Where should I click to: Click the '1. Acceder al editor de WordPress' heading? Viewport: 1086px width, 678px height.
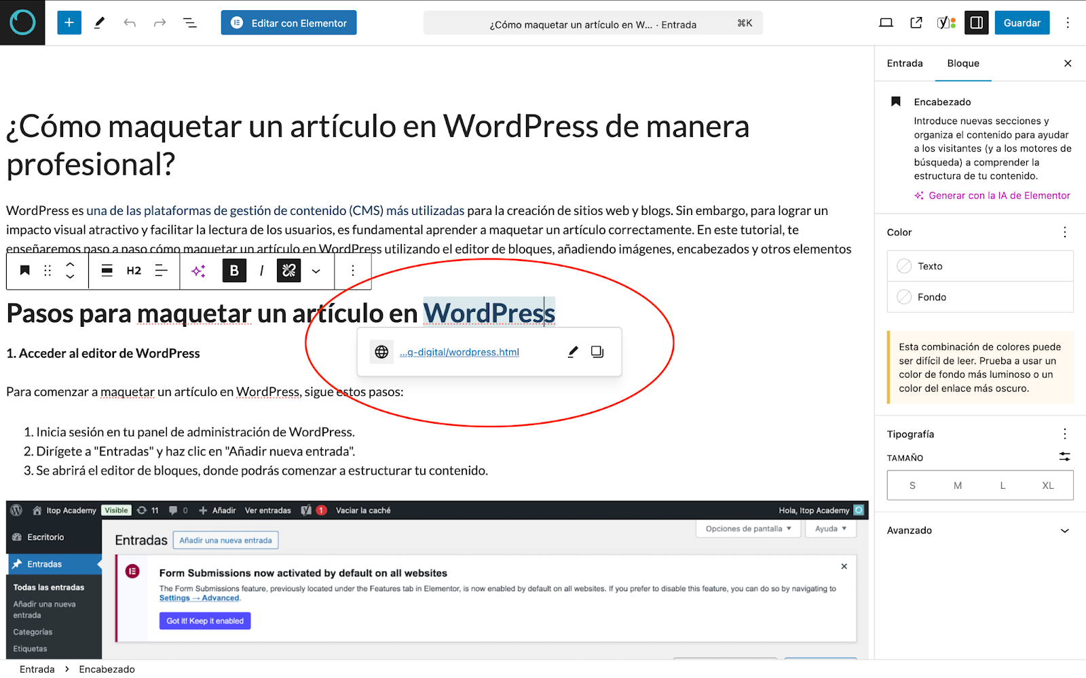coord(103,353)
